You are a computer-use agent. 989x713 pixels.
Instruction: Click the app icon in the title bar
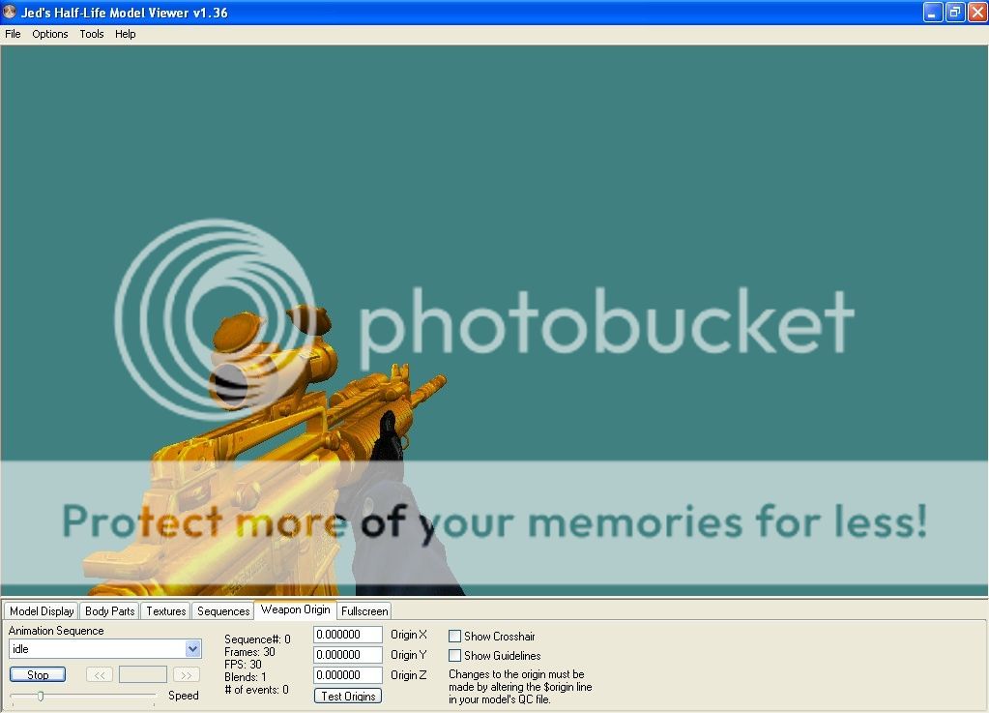click(11, 13)
